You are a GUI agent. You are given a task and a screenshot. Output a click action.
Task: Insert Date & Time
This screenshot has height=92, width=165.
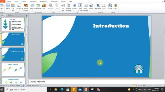click(x=80, y=7)
